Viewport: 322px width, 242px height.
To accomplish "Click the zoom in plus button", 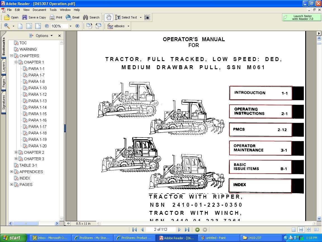I will tap(77, 26).
